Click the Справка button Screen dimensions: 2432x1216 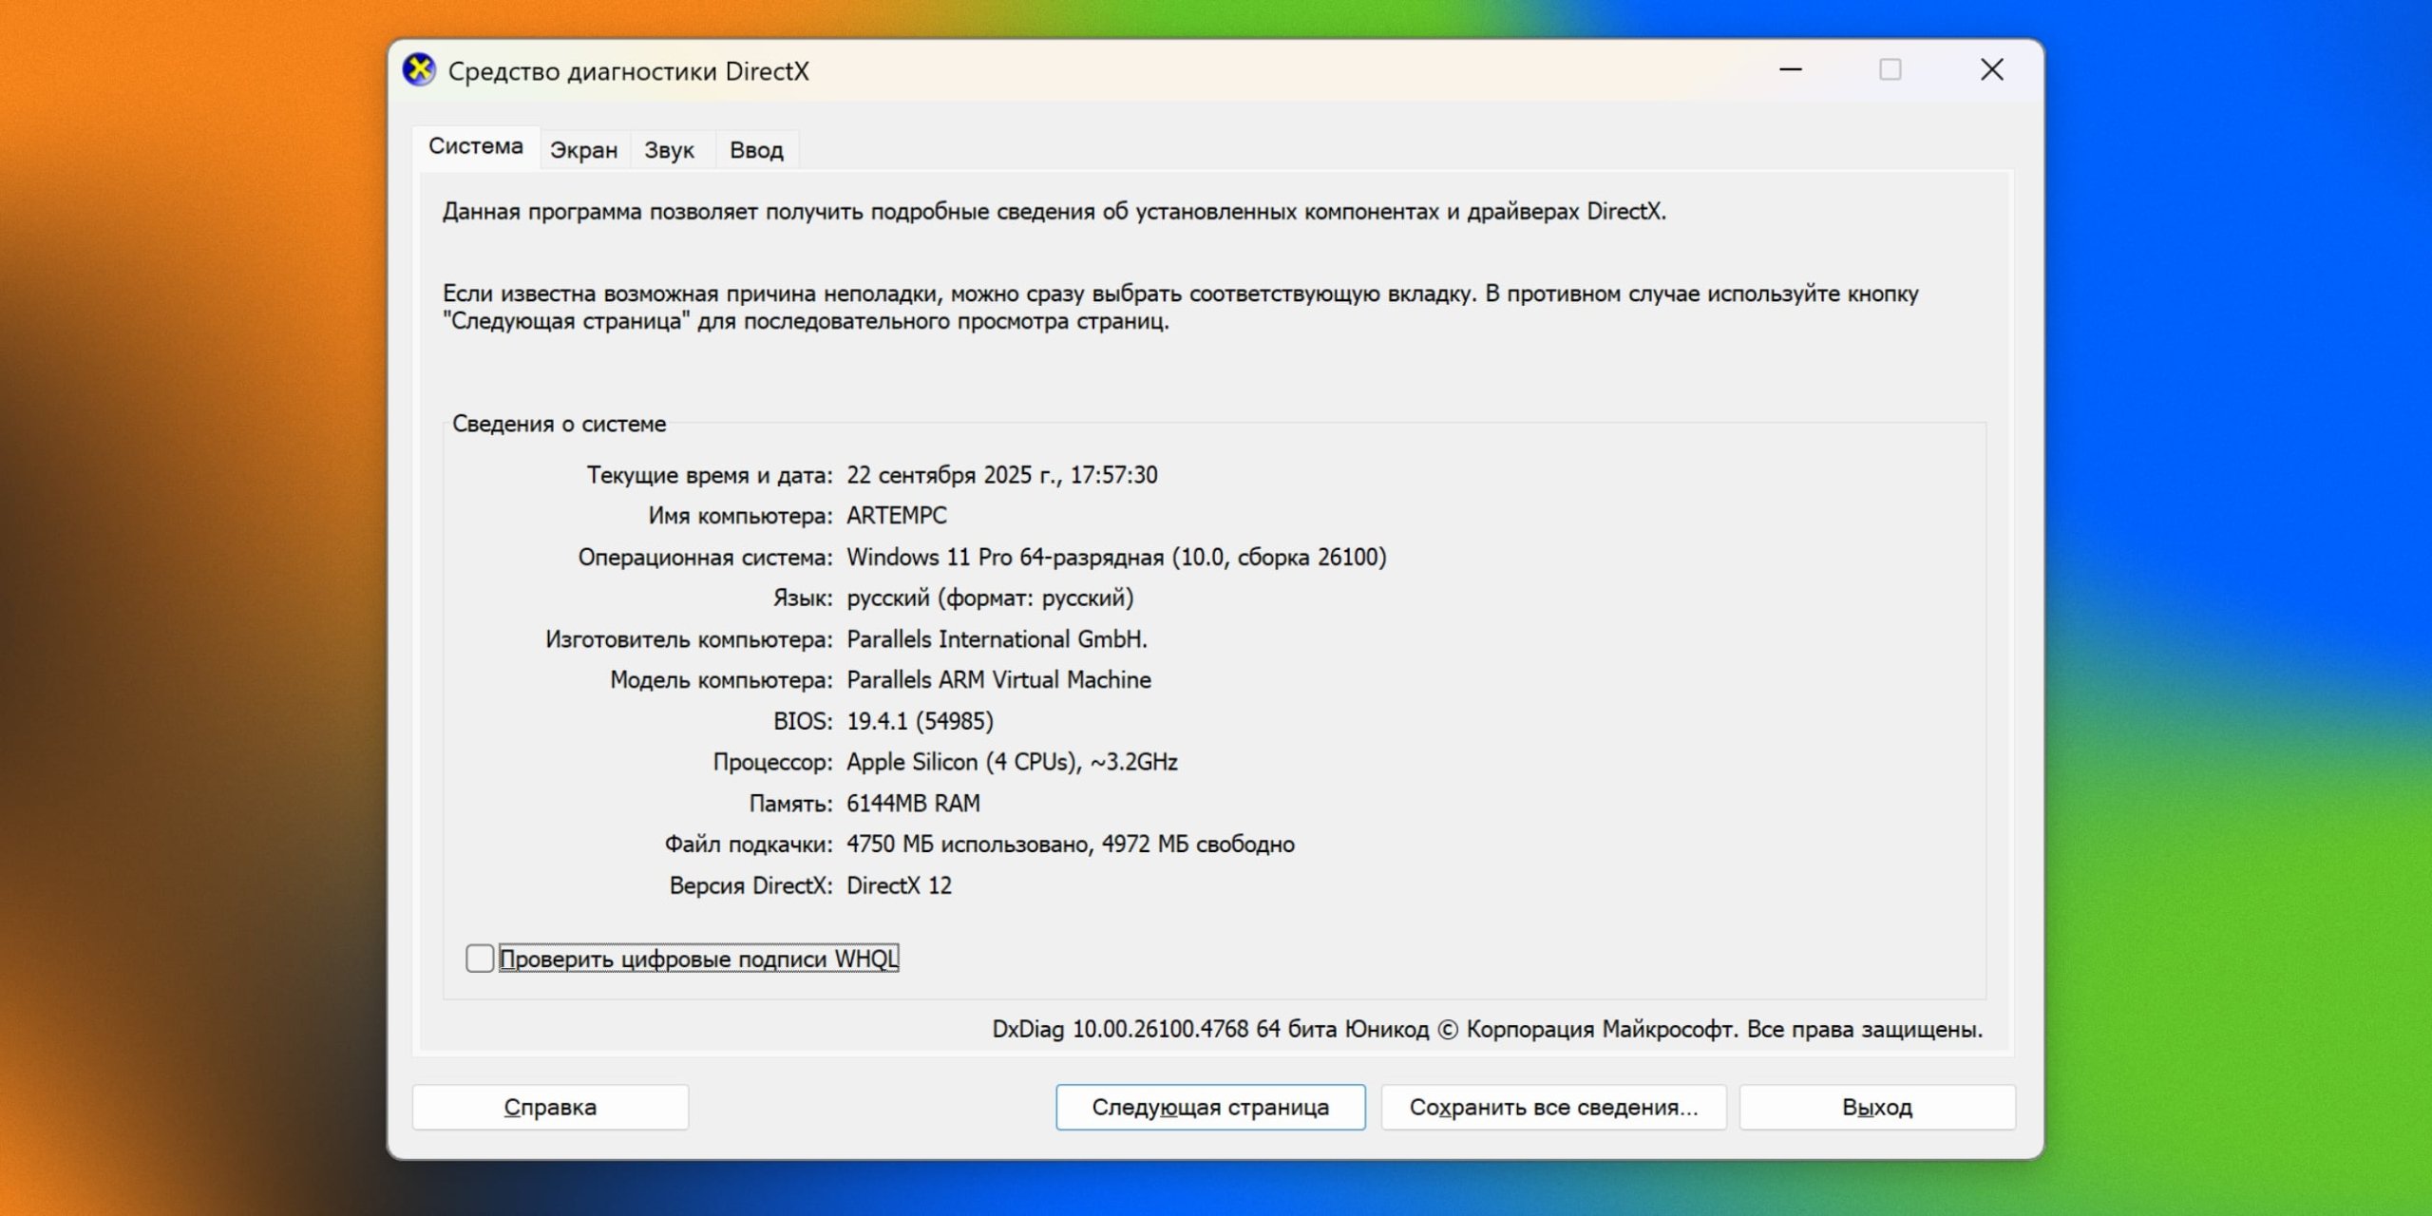tap(550, 1107)
